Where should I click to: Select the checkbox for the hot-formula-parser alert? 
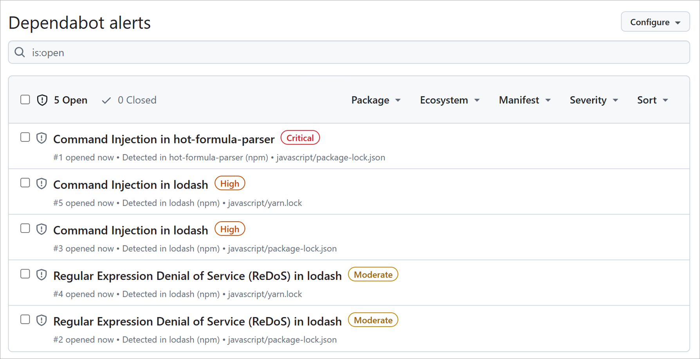pyautogui.click(x=25, y=137)
